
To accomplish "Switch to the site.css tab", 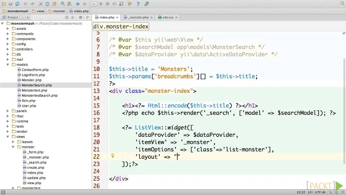I will 168,17.
